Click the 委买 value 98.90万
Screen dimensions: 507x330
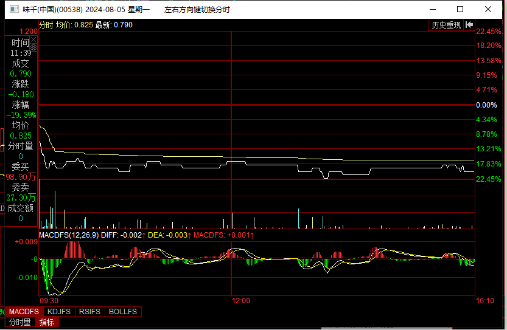point(21,177)
